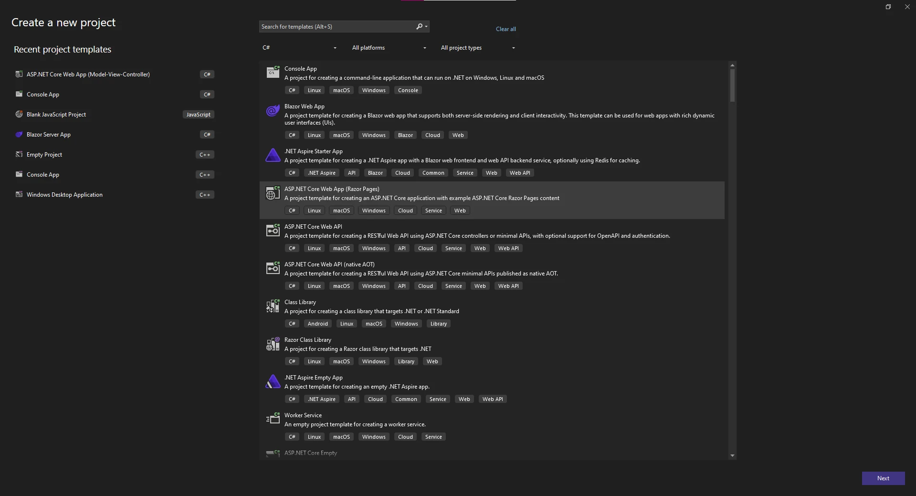Click Clear all filters link
This screenshot has height=496, width=916.
[505, 29]
